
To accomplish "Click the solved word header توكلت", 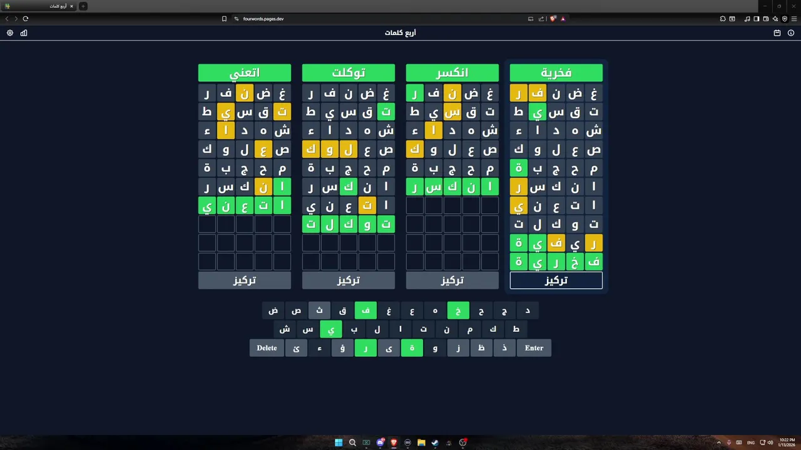I will point(349,72).
